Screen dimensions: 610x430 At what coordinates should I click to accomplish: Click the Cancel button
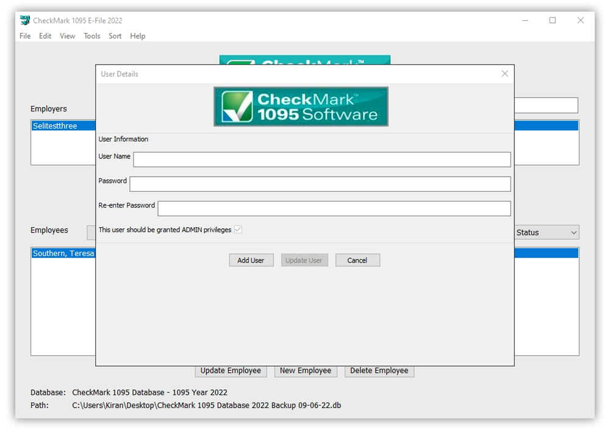[x=357, y=260]
